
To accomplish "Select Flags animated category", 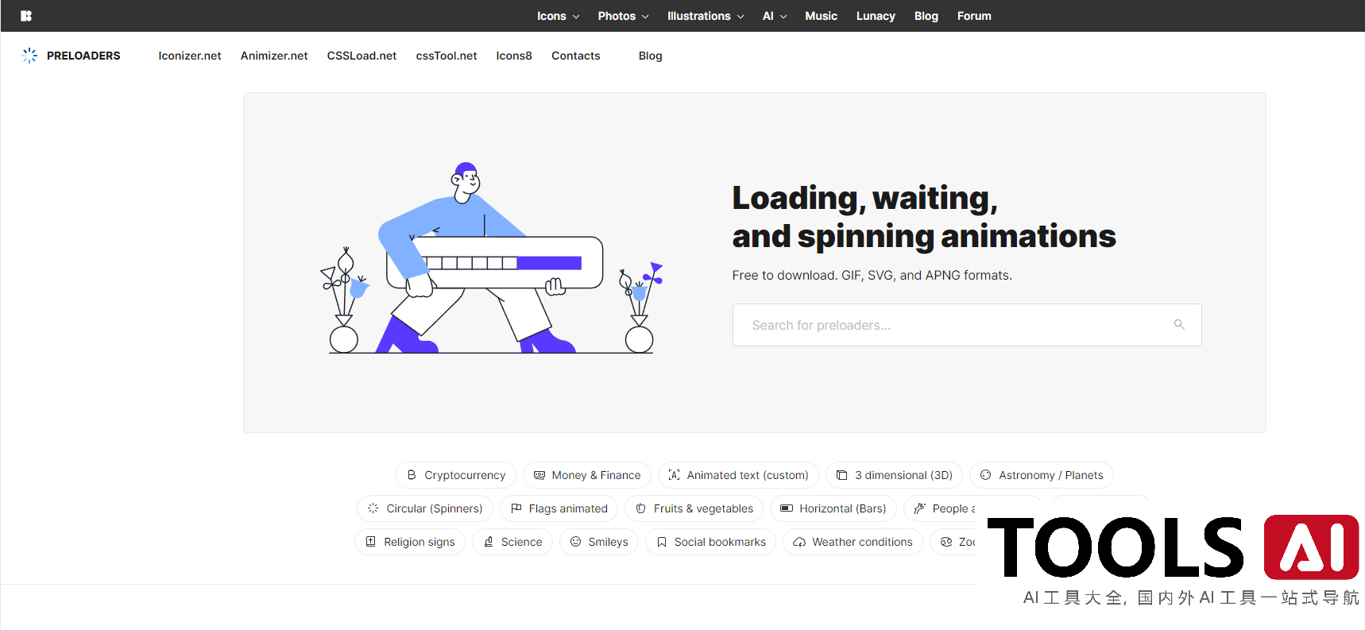I will pyautogui.click(x=559, y=508).
